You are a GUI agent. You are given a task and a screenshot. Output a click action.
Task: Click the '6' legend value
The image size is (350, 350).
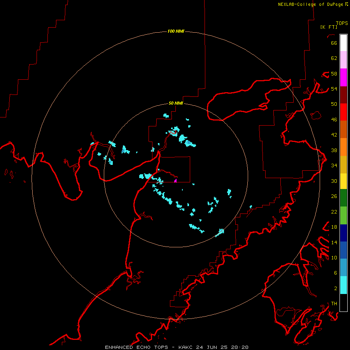click(335, 273)
